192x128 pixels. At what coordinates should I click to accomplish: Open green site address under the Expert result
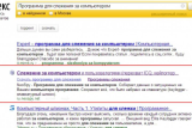[x=68, y=63]
